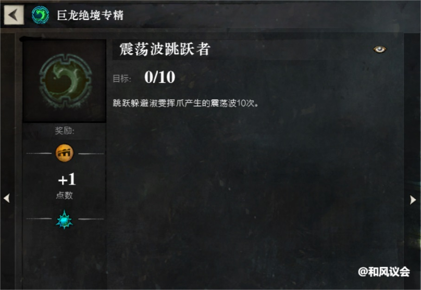Toggle the eye icon to watch achievement

click(x=379, y=49)
